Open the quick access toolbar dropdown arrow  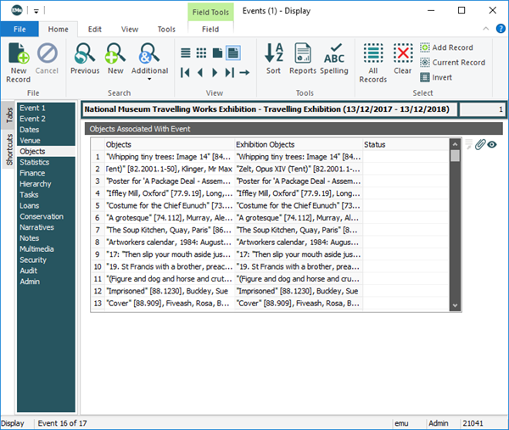tap(36, 11)
